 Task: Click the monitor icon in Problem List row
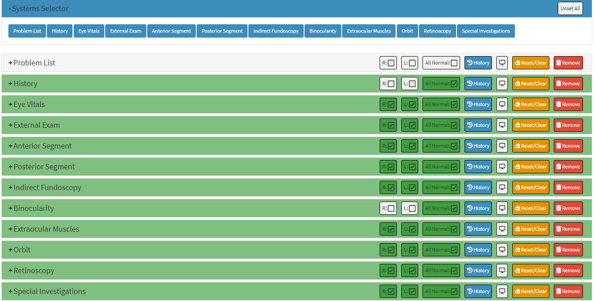(x=502, y=63)
